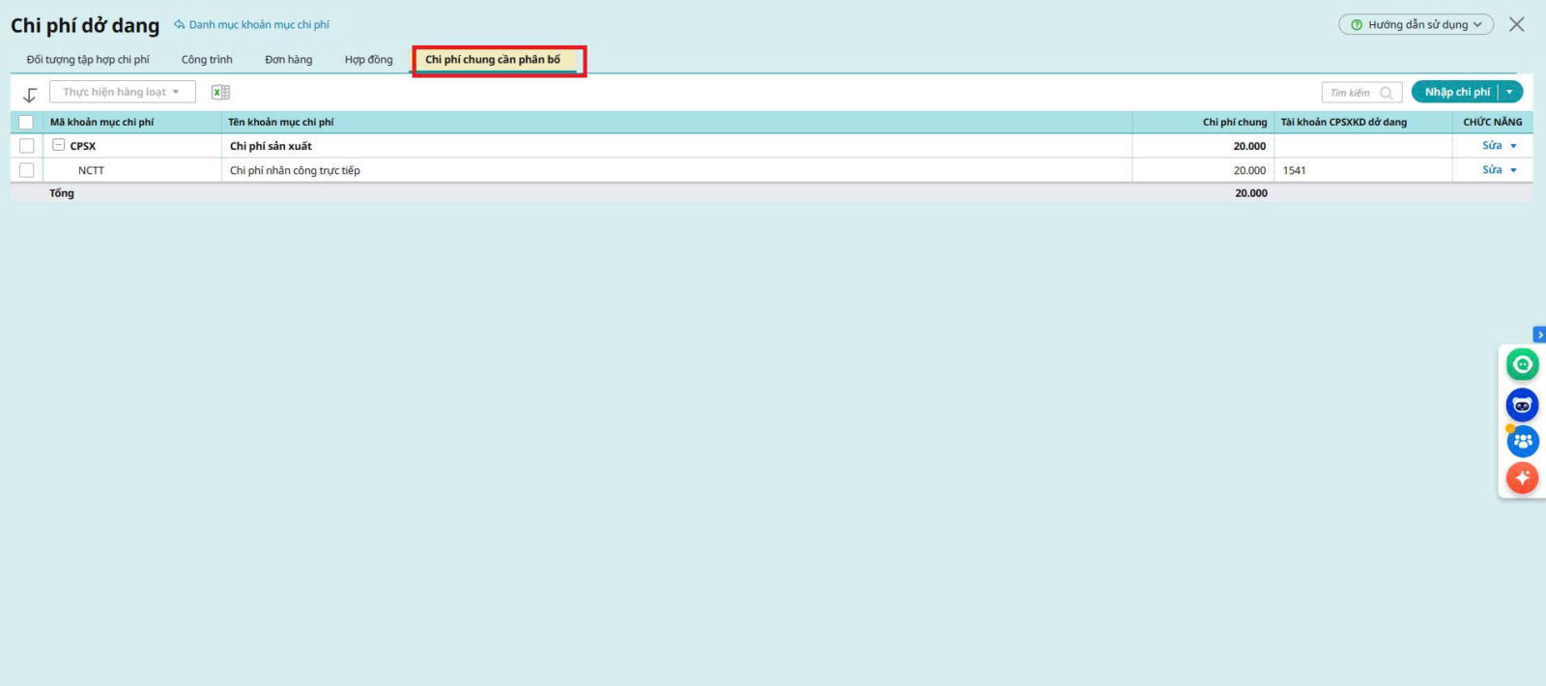Expand Sửa options arrow in NCTT row
Screen dimensions: 1546x686
1513,170
